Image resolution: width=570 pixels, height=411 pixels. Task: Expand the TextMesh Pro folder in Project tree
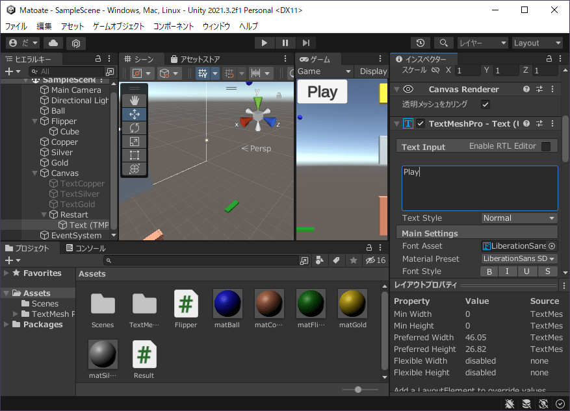point(15,314)
